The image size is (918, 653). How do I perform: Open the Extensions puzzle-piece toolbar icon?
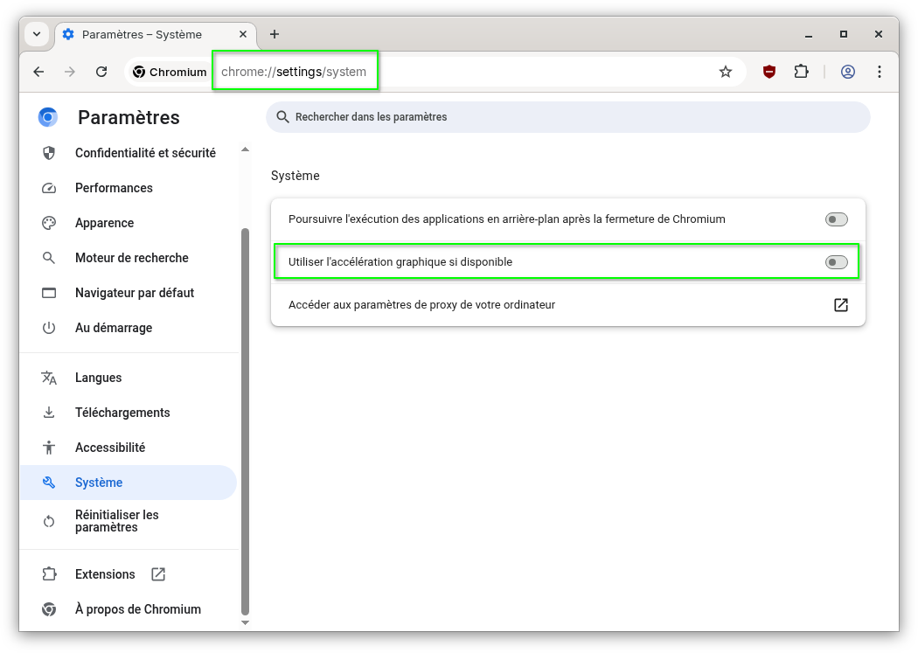pyautogui.click(x=801, y=72)
